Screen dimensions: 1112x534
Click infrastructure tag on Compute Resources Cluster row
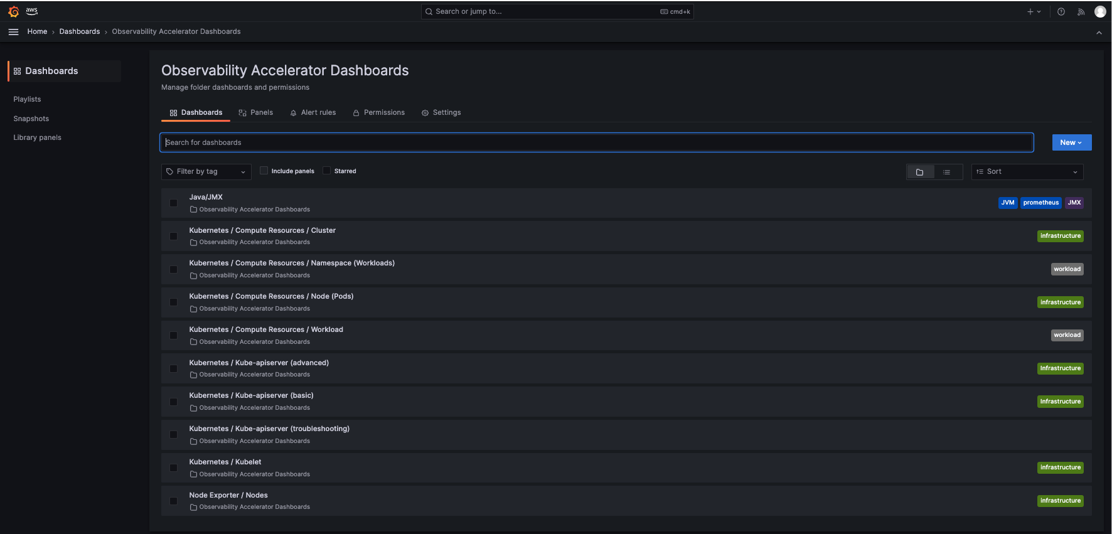1060,236
